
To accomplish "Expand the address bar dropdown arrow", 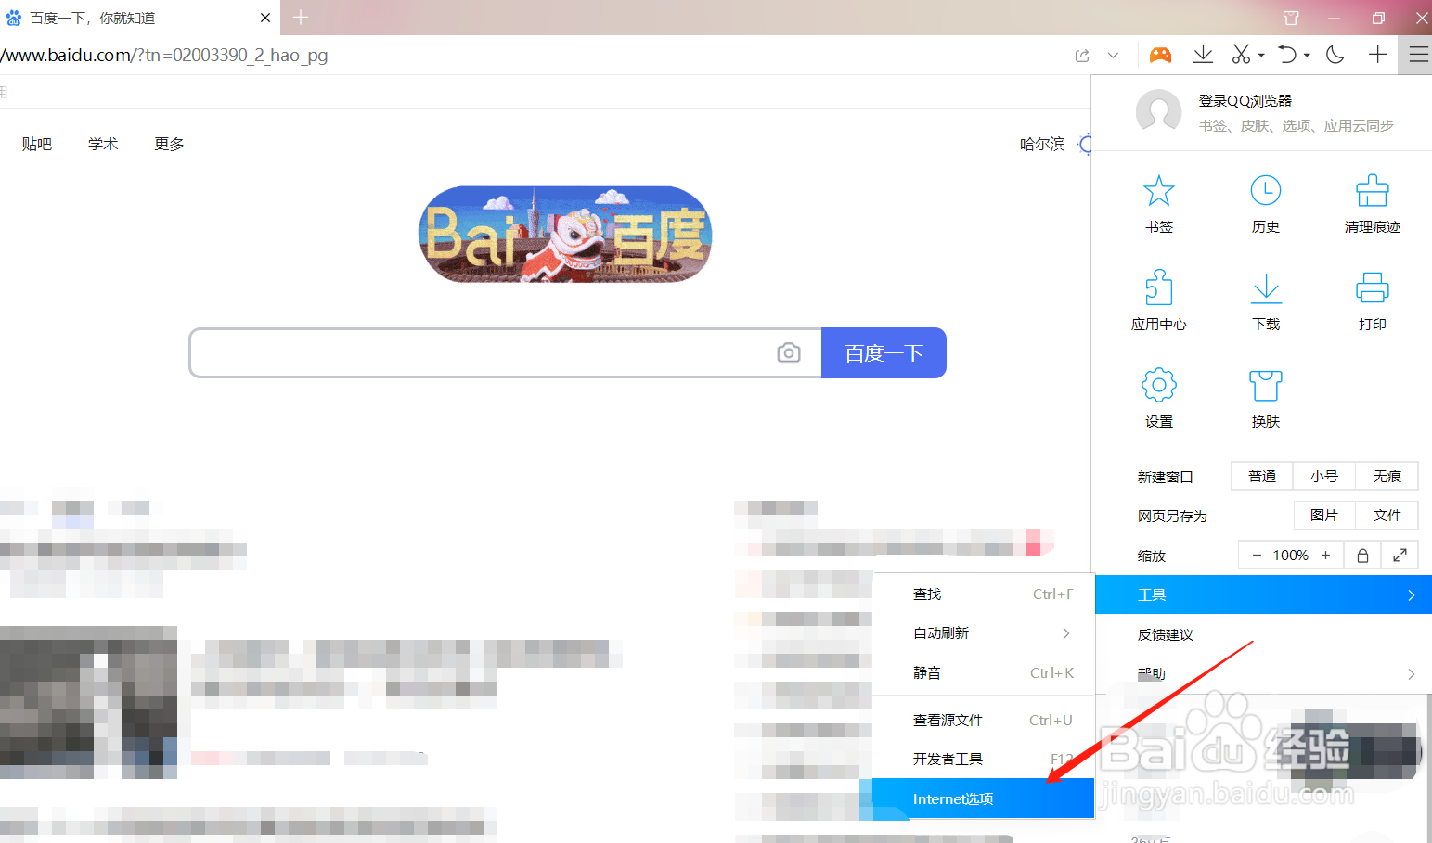I will [1113, 56].
